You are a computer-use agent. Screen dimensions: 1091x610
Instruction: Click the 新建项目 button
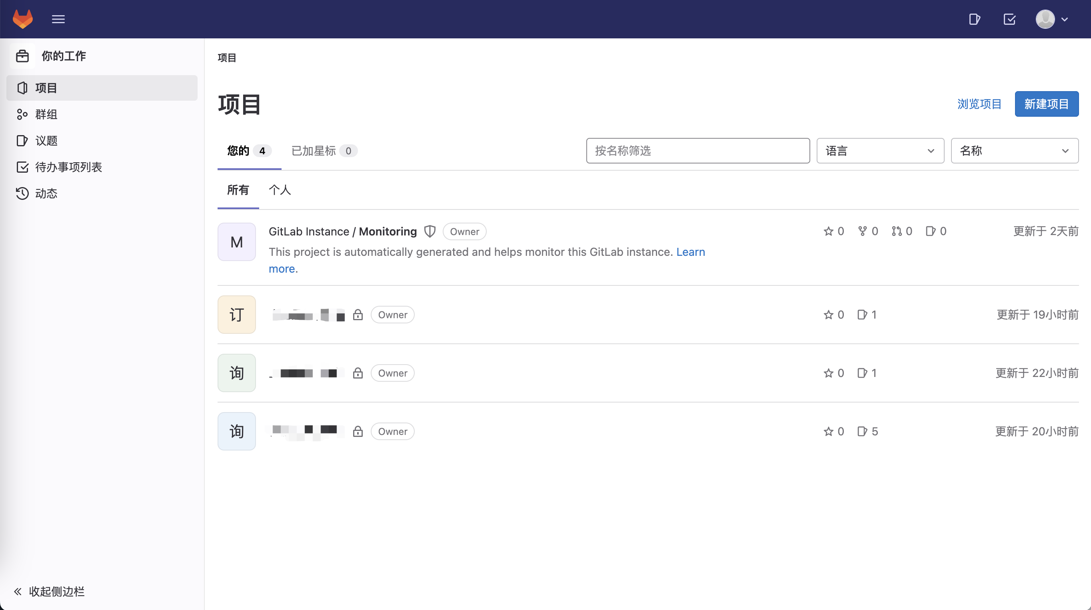point(1047,104)
